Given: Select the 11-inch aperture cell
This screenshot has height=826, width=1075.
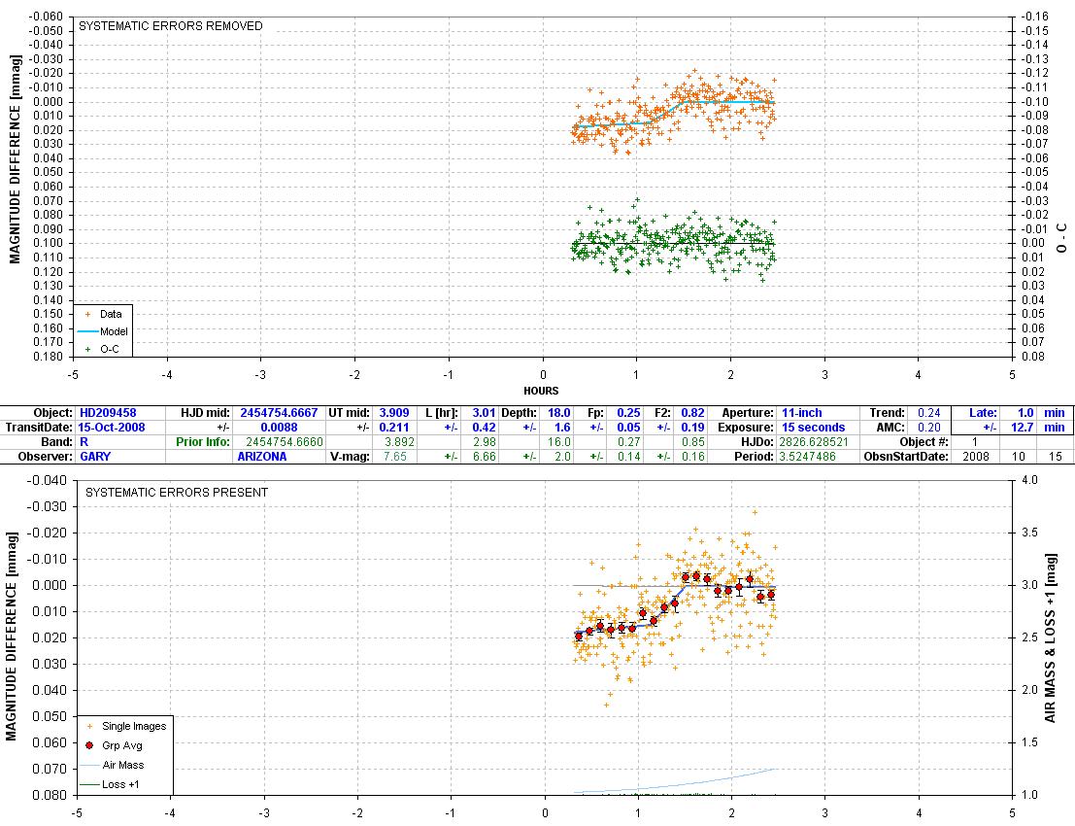Looking at the screenshot, I should (x=802, y=413).
